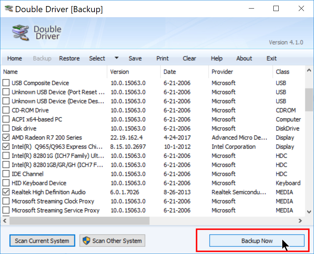
Task: Click Print in the toolbar
Action: click(163, 59)
